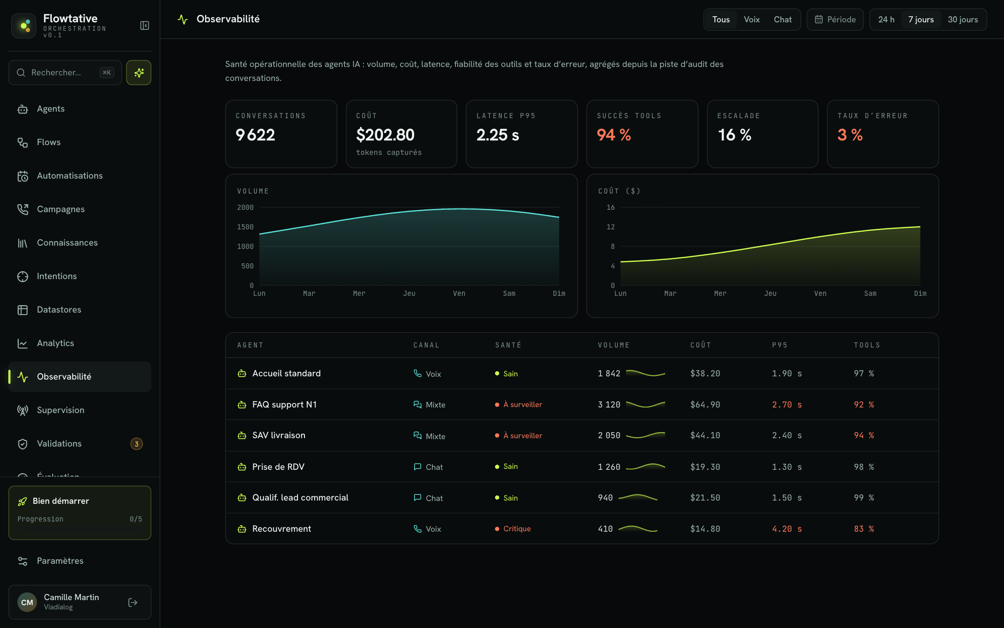
Task: Click the chat bubble icon for Prise de RDV
Action: (x=417, y=467)
